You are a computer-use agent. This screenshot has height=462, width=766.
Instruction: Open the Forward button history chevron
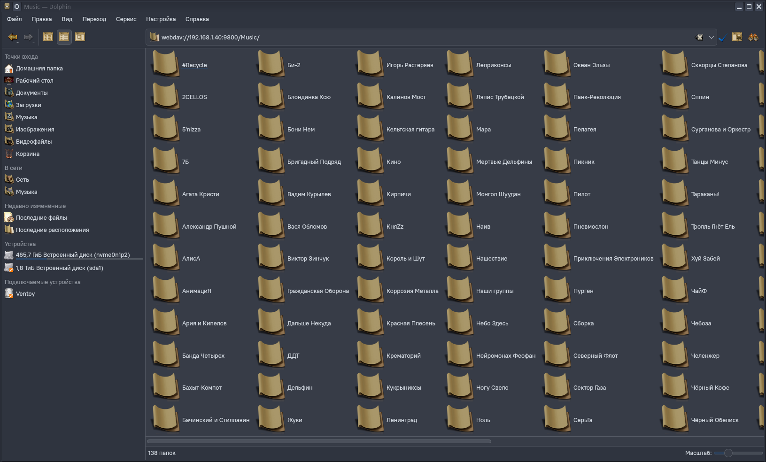click(33, 42)
